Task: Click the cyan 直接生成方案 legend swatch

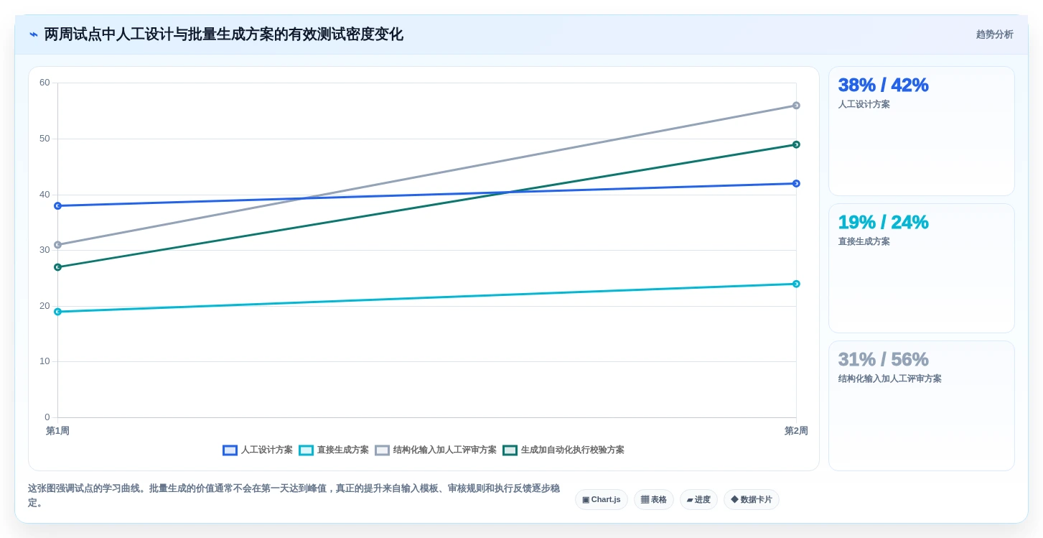Action: tap(306, 450)
